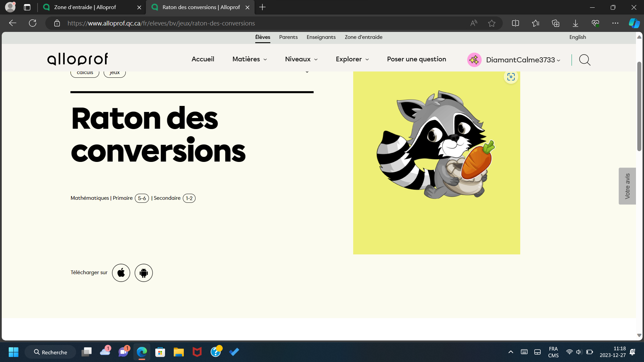Switch the site language to English
The image size is (644, 362).
577,37
